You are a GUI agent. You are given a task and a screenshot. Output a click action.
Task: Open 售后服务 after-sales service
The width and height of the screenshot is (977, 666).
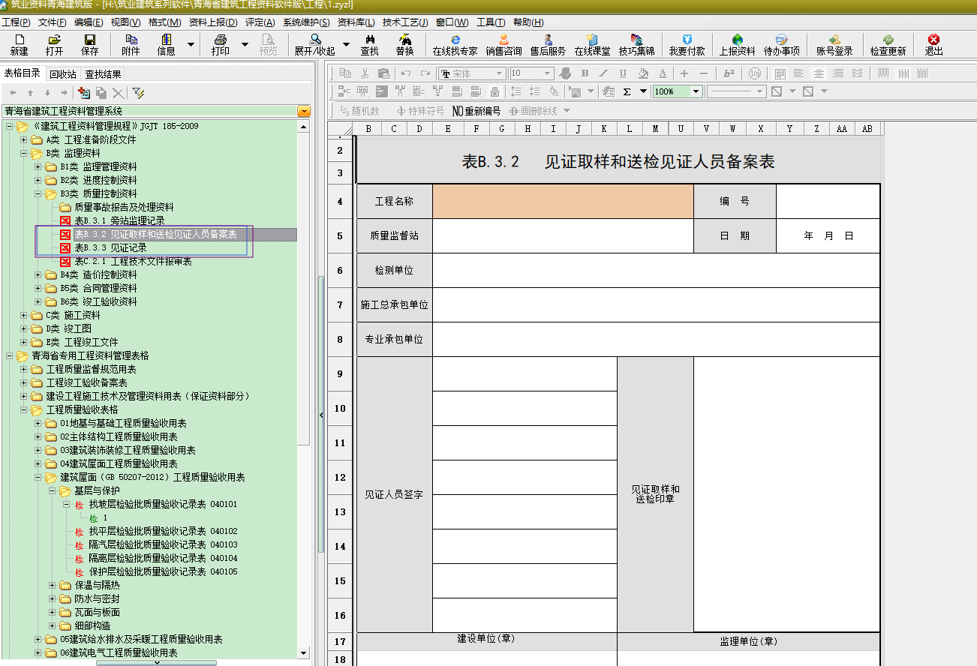coord(548,45)
